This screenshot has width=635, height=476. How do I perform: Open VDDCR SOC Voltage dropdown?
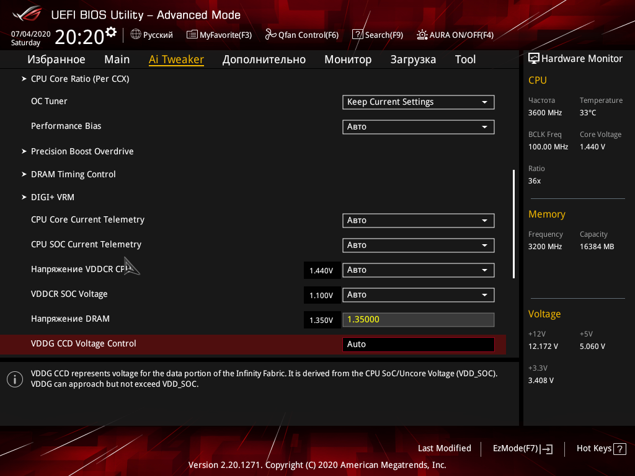[x=419, y=294]
